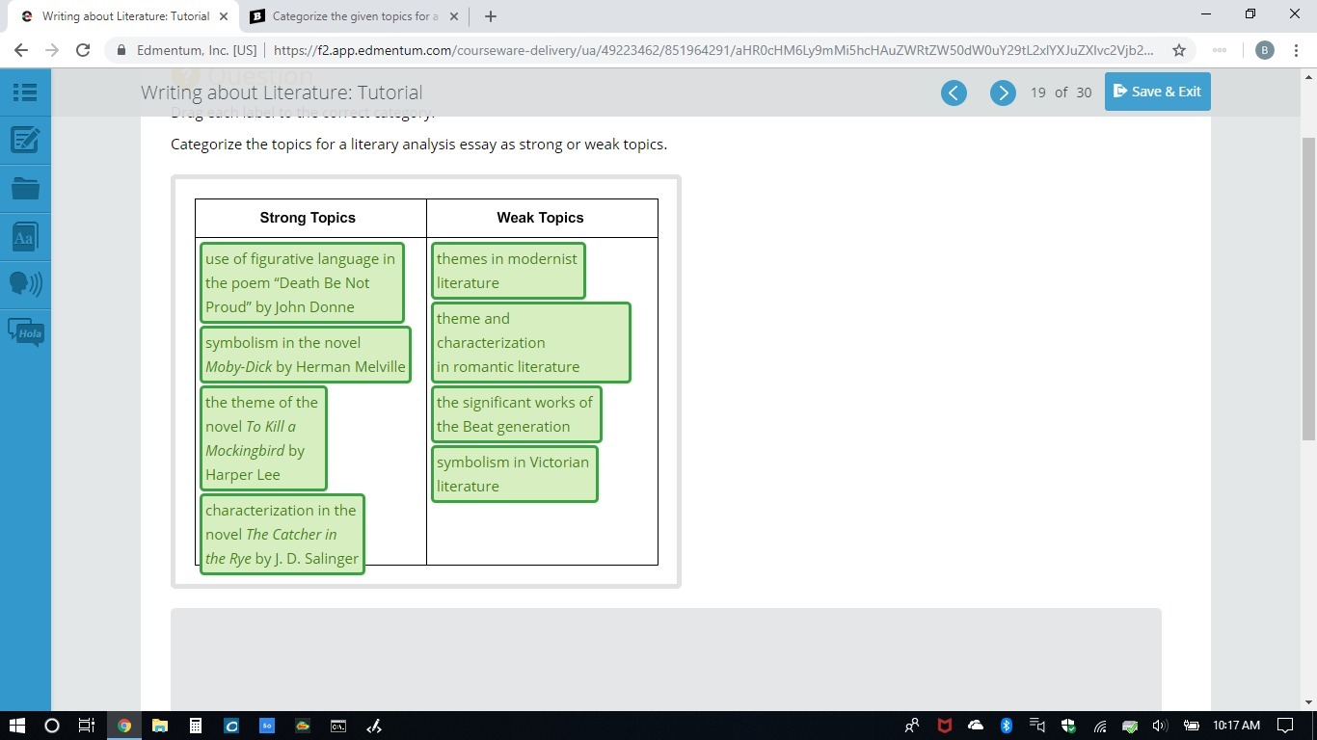Open McAfee tray icon
1317x740 pixels.
click(945, 726)
